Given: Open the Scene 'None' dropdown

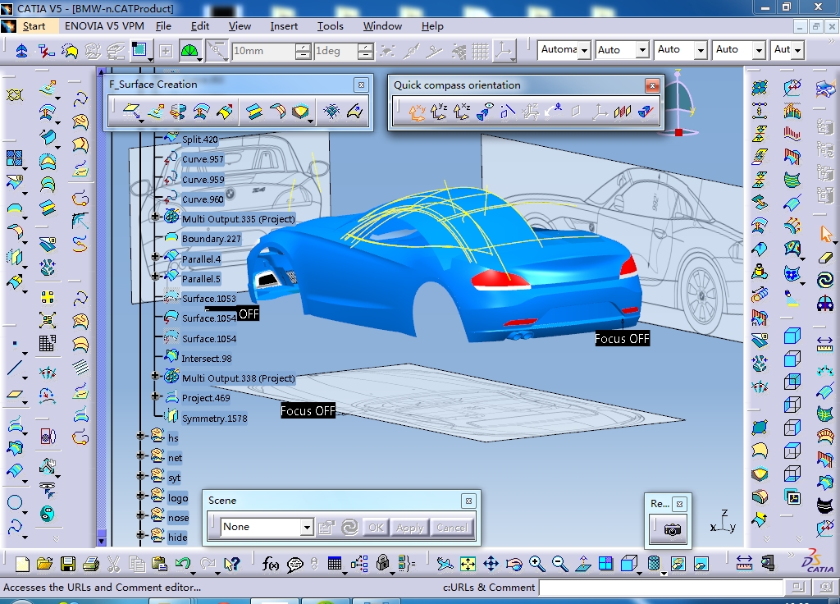Looking at the screenshot, I should tap(307, 528).
